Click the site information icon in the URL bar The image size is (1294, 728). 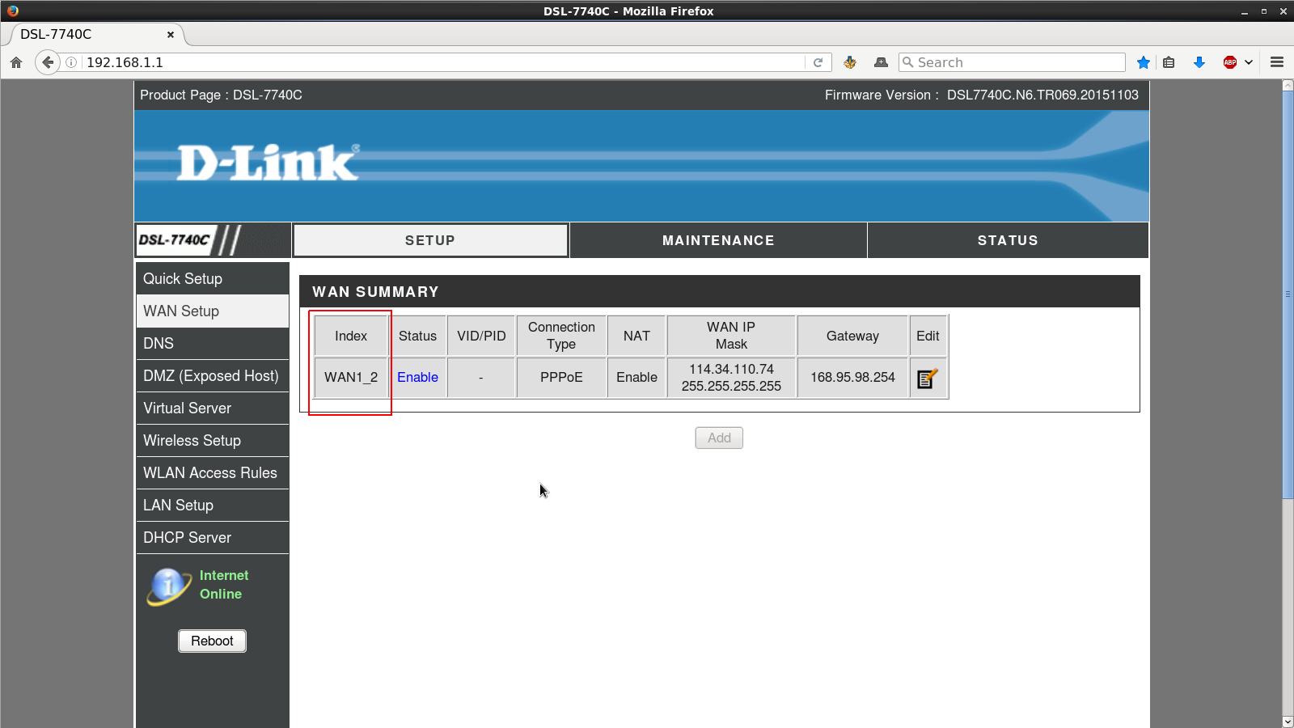point(71,62)
